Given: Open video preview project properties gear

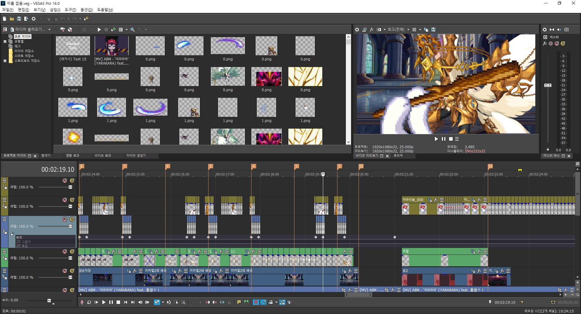Looking at the screenshot, I should tap(357, 30).
